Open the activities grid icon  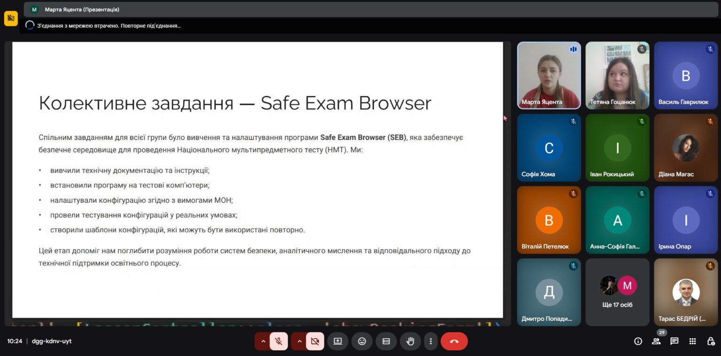pos(693,341)
